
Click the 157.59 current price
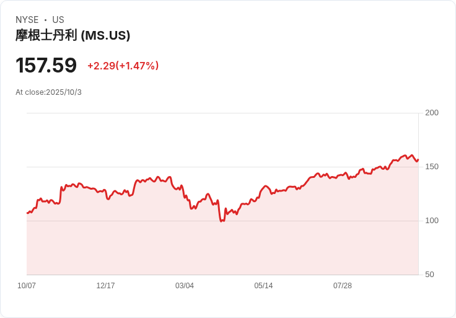(46, 65)
